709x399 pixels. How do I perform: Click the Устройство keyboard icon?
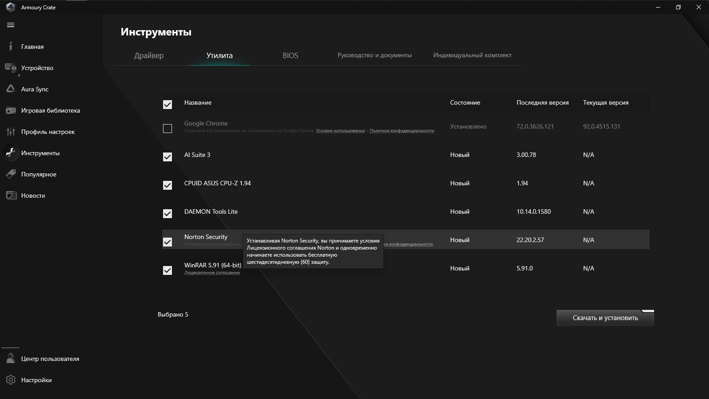point(11,68)
